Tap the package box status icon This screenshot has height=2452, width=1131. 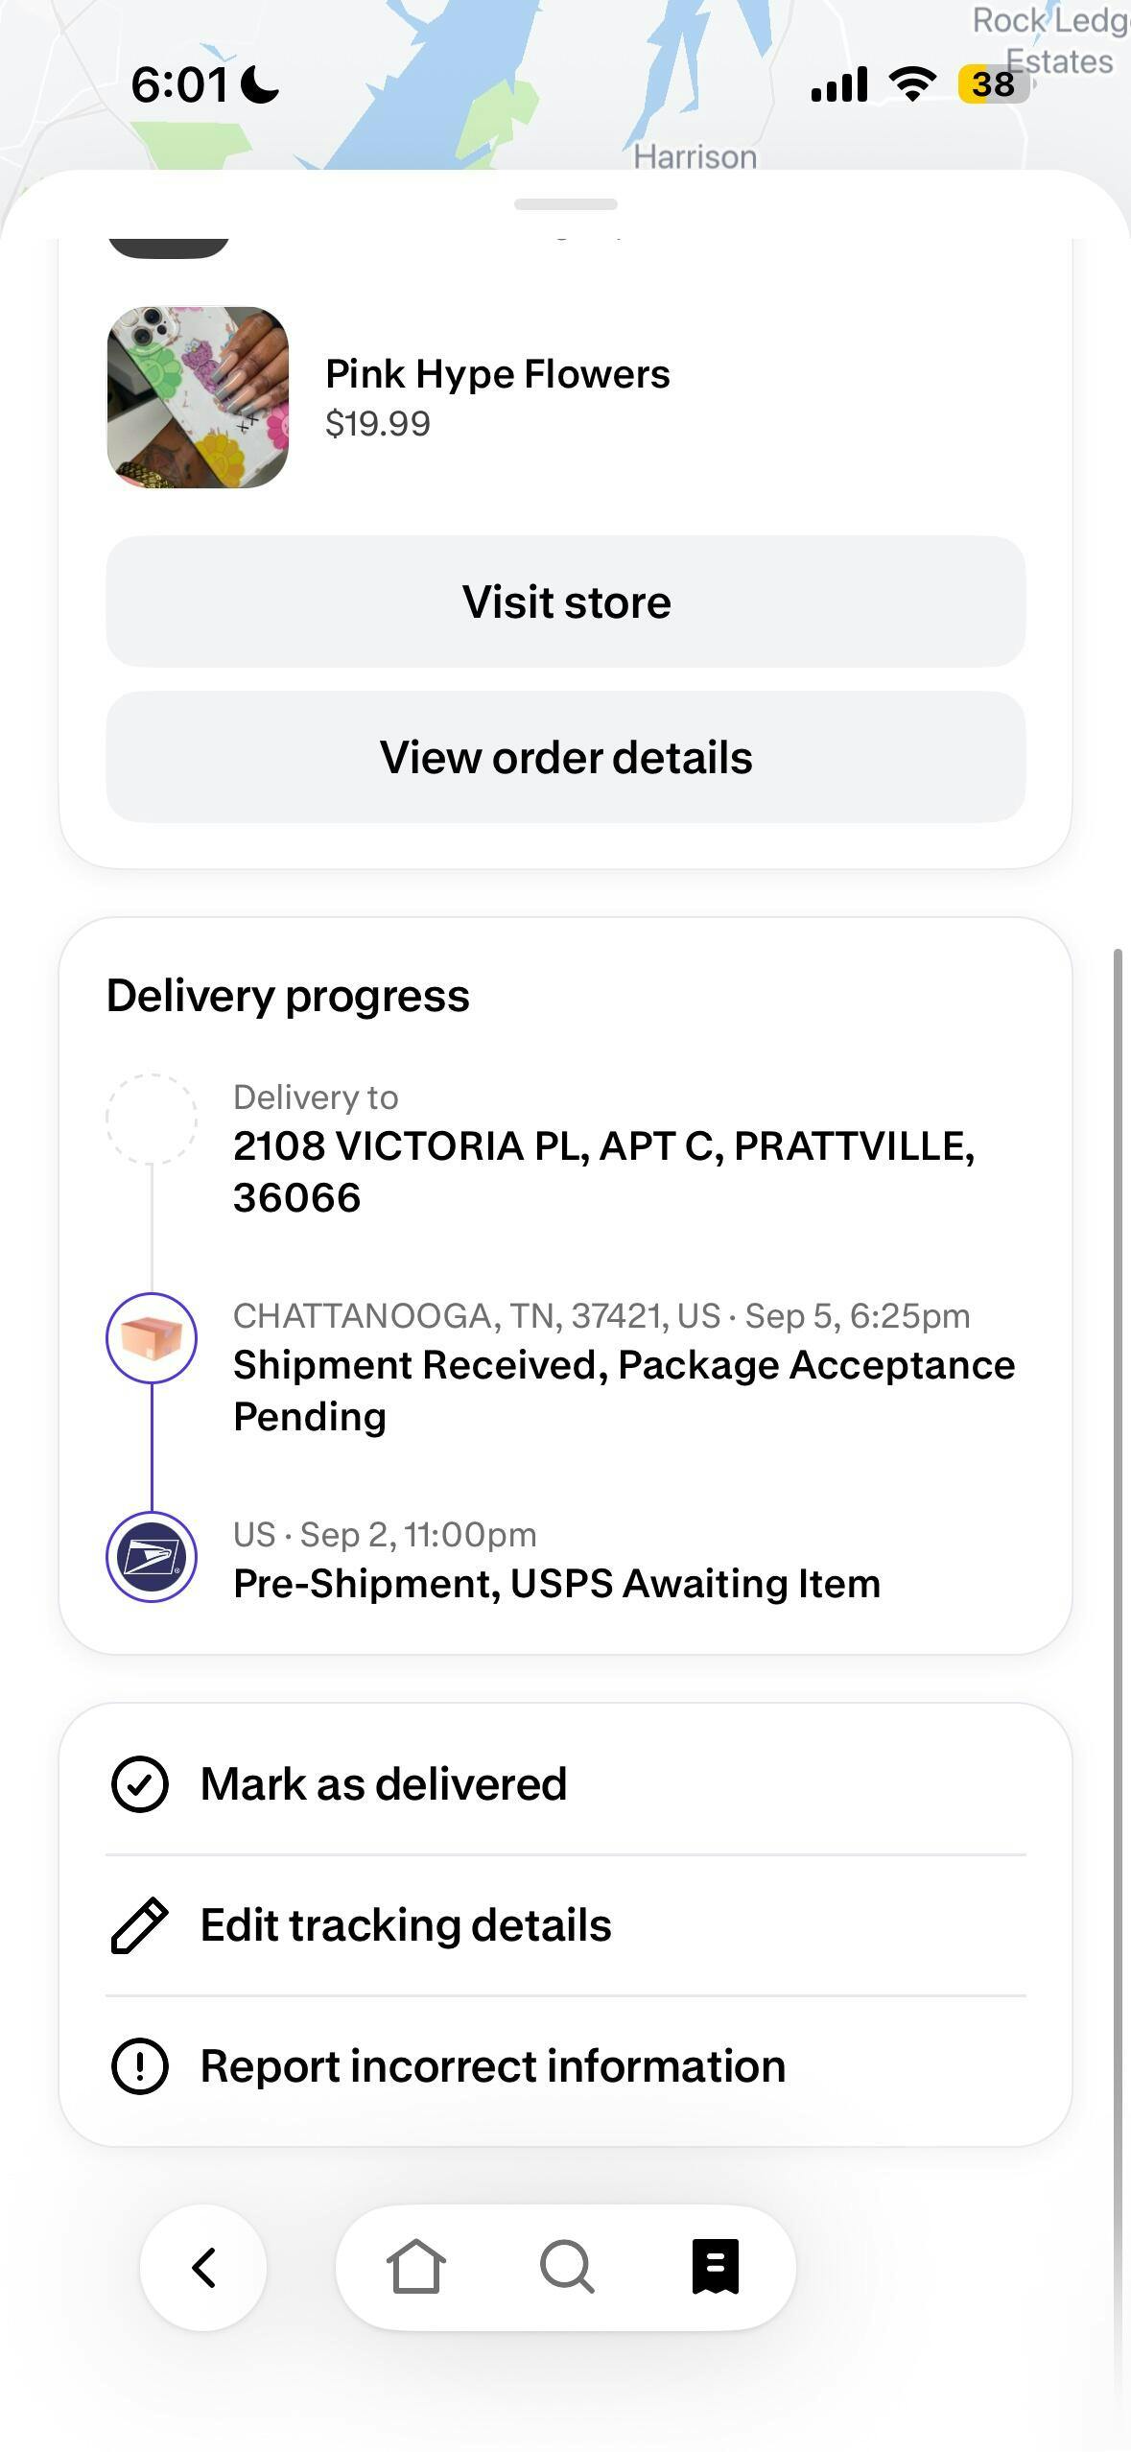(x=152, y=1337)
